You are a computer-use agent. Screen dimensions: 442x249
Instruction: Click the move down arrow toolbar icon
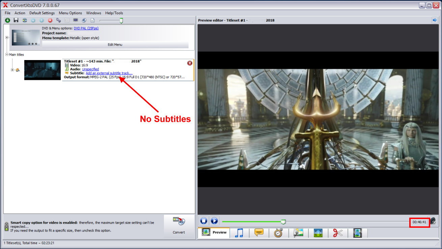point(33,20)
